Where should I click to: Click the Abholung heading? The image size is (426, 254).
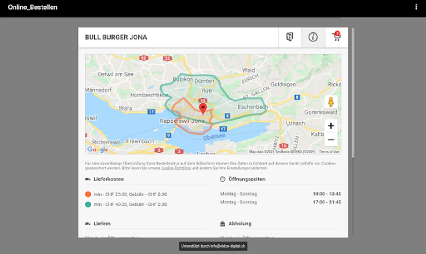(240, 224)
